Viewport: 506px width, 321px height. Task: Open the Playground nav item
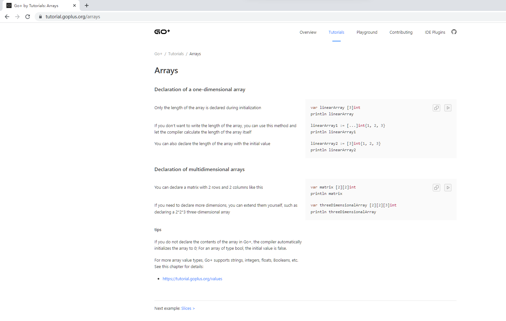[x=367, y=32]
